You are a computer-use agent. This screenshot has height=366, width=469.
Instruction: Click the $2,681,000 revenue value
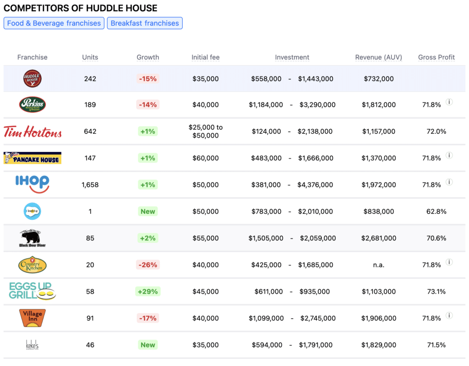point(379,238)
